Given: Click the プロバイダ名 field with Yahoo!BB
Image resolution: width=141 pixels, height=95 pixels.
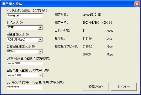Looking at the screenshot, I should 25,63.
